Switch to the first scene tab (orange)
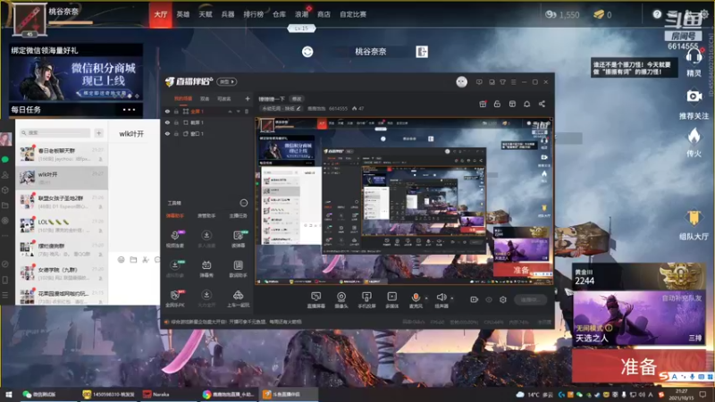 (183, 98)
